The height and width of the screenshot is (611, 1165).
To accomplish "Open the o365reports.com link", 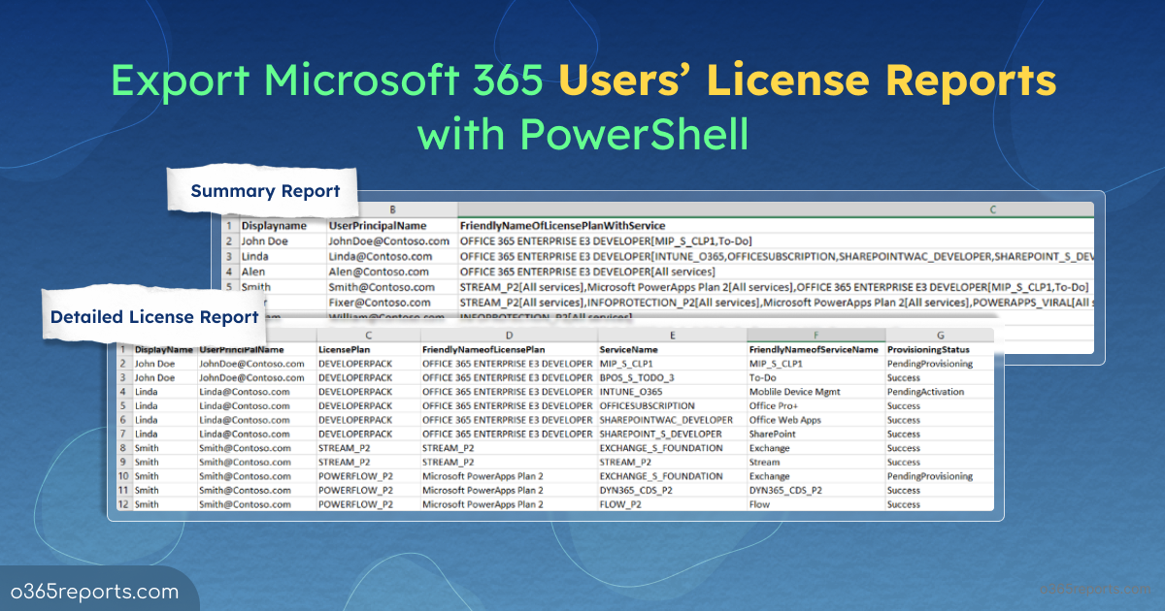I will click(96, 592).
